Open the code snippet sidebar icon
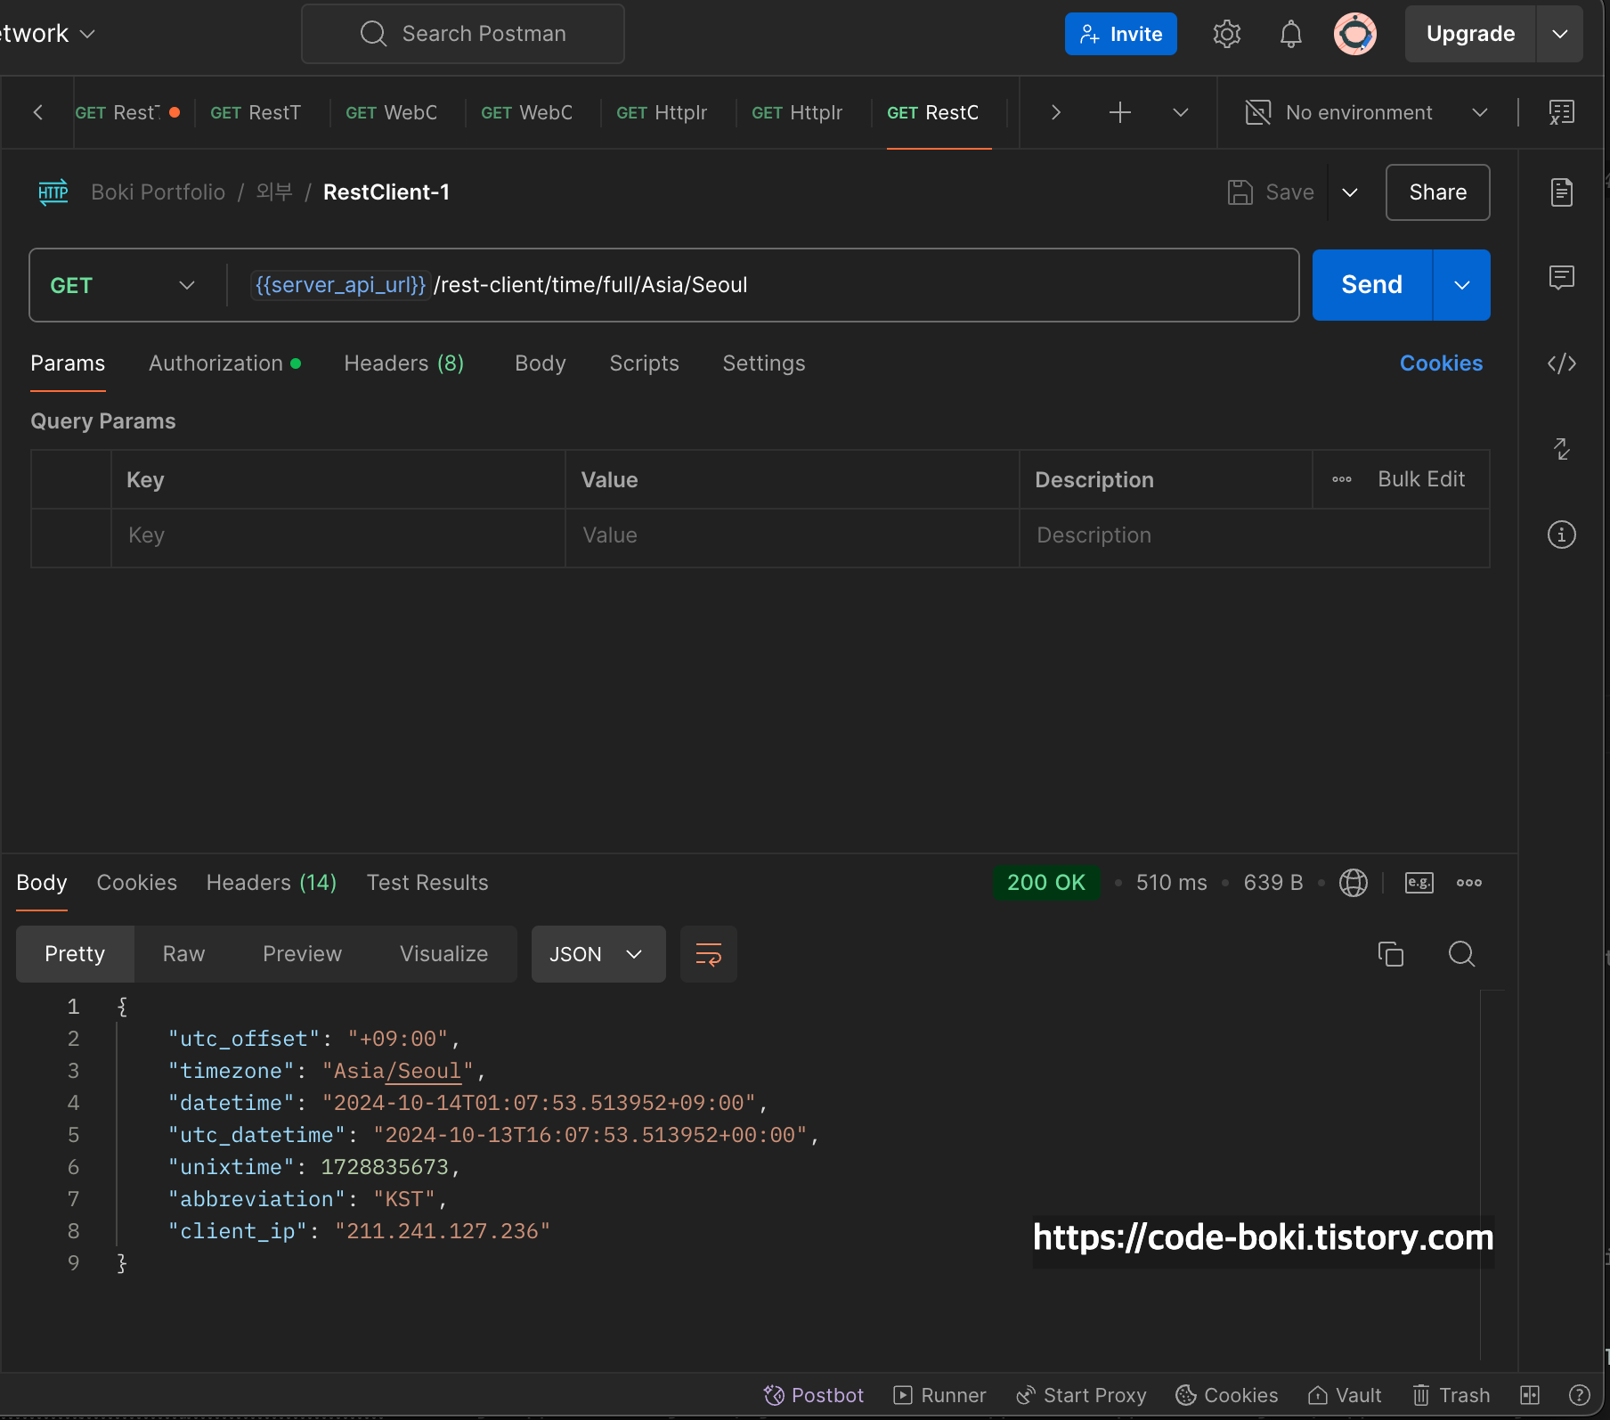 (1561, 363)
